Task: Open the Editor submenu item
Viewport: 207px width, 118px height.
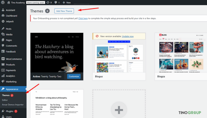Action: [5, 100]
